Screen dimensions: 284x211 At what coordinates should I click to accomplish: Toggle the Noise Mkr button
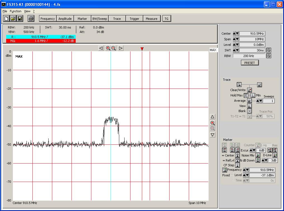(x=258, y=155)
